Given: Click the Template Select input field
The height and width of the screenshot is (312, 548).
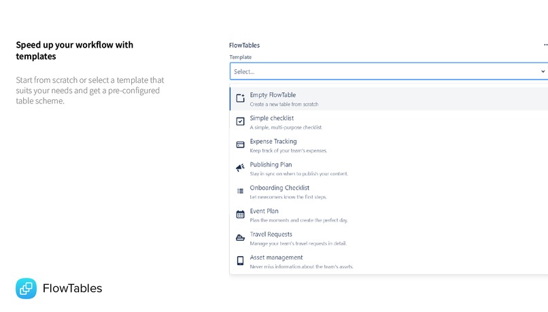Looking at the screenshot, I should click(x=389, y=71).
